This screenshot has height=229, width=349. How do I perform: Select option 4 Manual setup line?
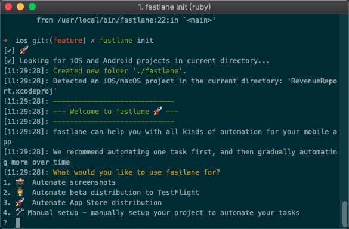pos(151,213)
